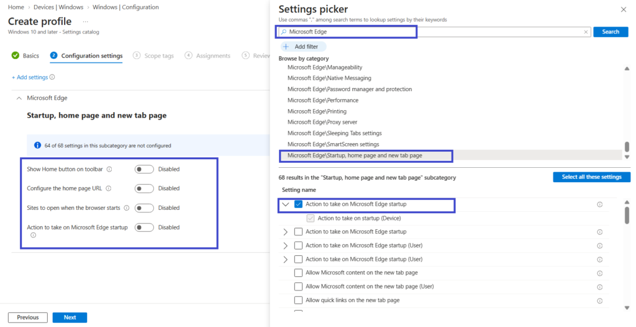Clear the Microsoft Edge search text
The height and width of the screenshot is (327, 636).
pyautogui.click(x=586, y=32)
